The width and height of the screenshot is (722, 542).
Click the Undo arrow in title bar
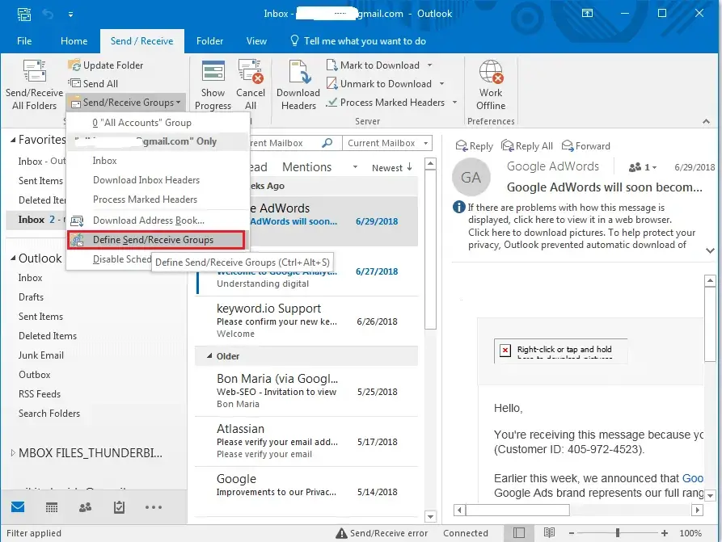[x=48, y=14]
